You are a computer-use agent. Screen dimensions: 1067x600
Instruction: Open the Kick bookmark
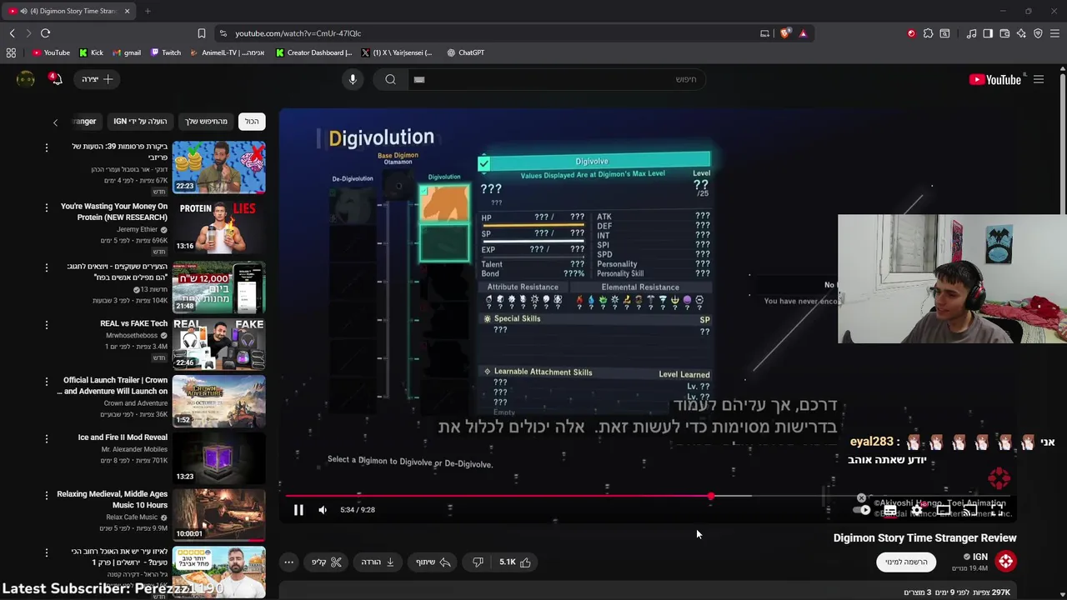[x=91, y=52]
